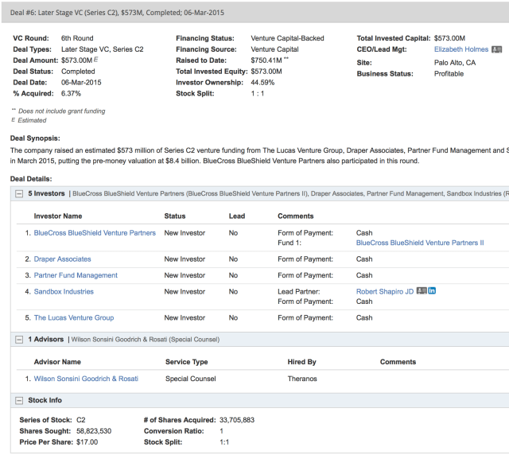
Task: Collapse the 5 Investors section
Action: coord(19,193)
